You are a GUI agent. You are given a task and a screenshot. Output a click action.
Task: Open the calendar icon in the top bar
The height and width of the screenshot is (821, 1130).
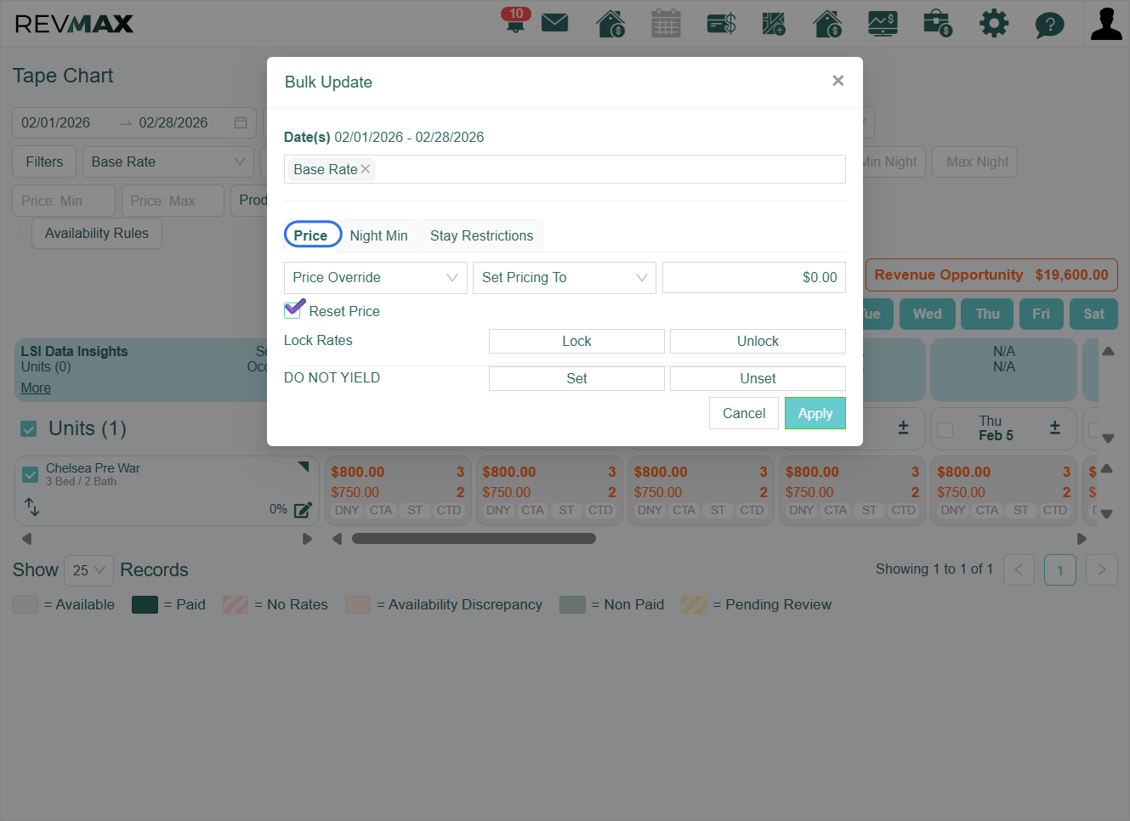point(666,23)
